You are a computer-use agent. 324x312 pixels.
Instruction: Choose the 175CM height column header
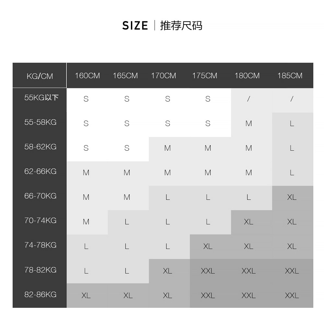(204, 76)
